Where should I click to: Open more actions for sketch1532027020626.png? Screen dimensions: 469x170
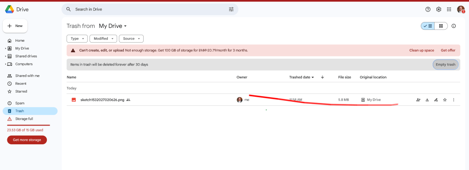453,100
